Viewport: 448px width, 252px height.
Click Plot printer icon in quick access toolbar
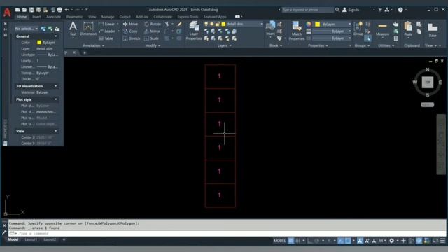click(59, 10)
